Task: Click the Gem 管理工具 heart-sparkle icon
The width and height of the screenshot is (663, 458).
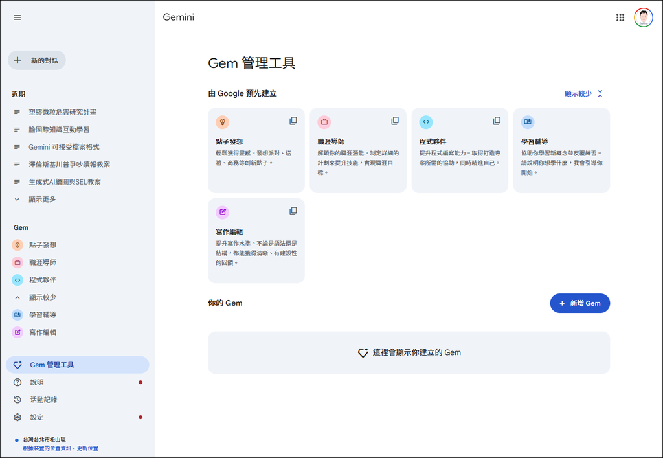Action: 17,365
